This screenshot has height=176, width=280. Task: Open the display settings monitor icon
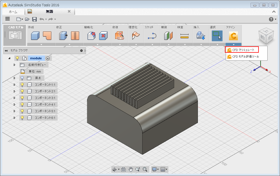coord(154,169)
